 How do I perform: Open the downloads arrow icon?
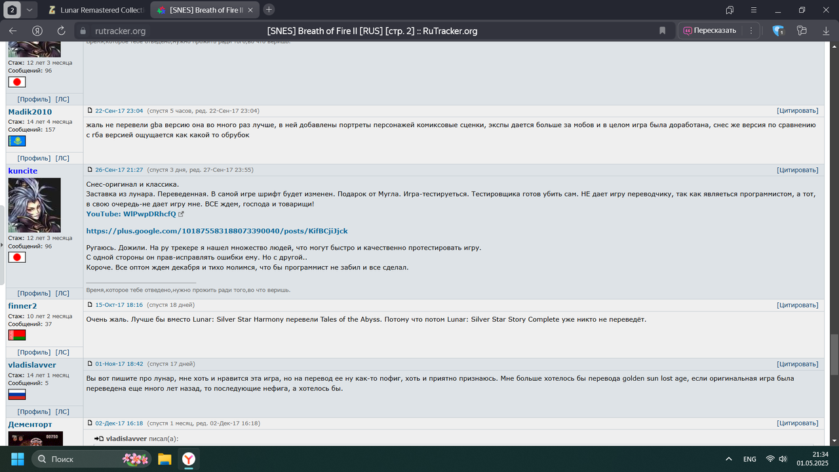point(825,31)
